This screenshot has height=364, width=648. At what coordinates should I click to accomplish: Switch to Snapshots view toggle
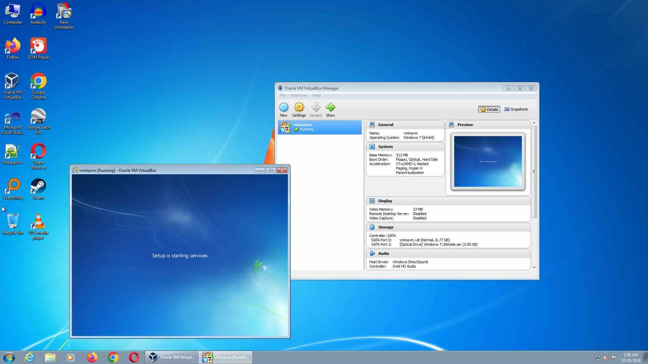pos(516,109)
